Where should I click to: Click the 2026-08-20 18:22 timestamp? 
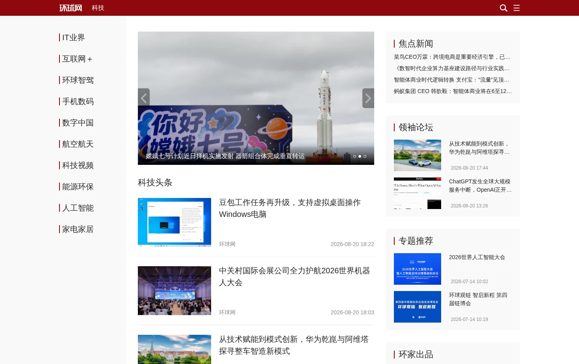pyautogui.click(x=353, y=244)
